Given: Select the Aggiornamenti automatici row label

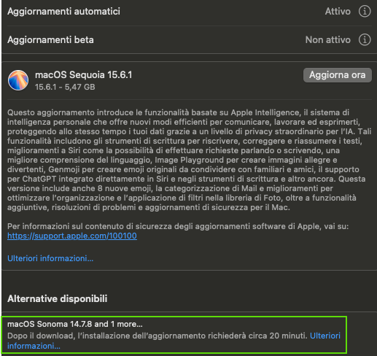Looking at the screenshot, I should click(x=63, y=12).
